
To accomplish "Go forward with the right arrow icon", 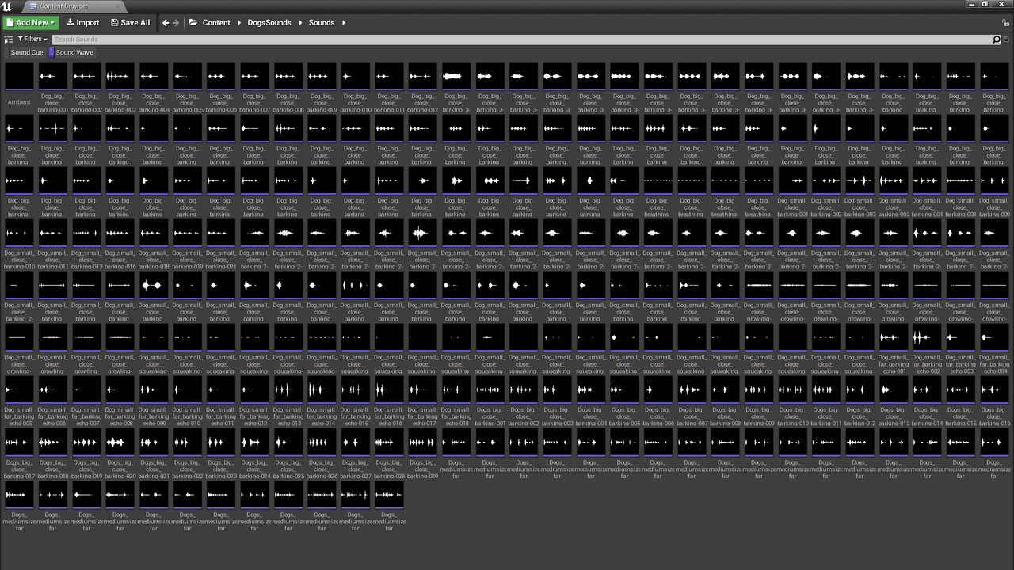I will 176,23.
